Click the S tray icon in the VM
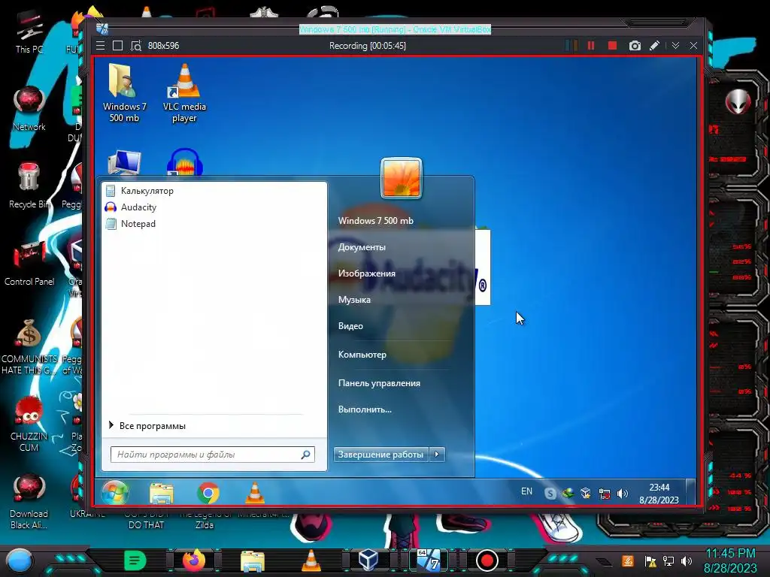 [550, 494]
